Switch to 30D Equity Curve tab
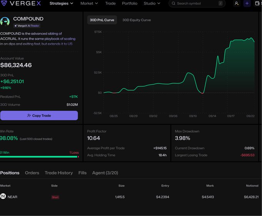 click(x=136, y=20)
